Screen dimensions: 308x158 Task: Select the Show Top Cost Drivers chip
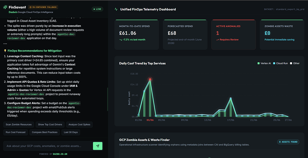coord(50,125)
